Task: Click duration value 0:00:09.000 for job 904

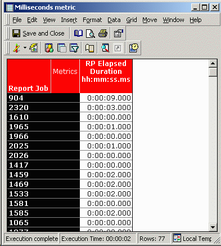Action: pos(106,98)
